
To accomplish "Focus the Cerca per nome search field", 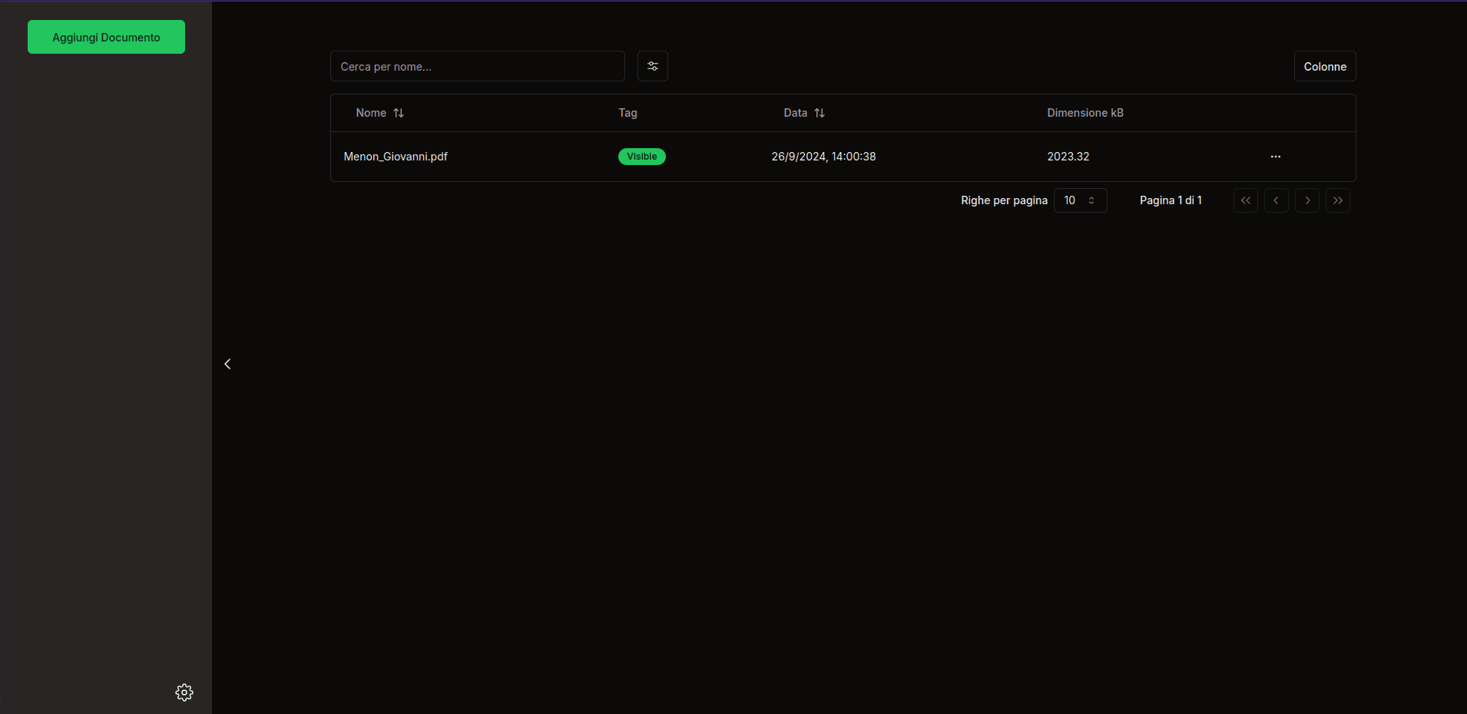I will 477,66.
